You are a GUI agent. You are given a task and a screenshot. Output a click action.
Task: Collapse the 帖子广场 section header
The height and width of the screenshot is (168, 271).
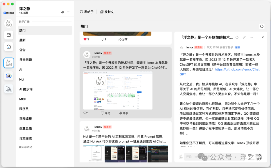click(x=24, y=22)
